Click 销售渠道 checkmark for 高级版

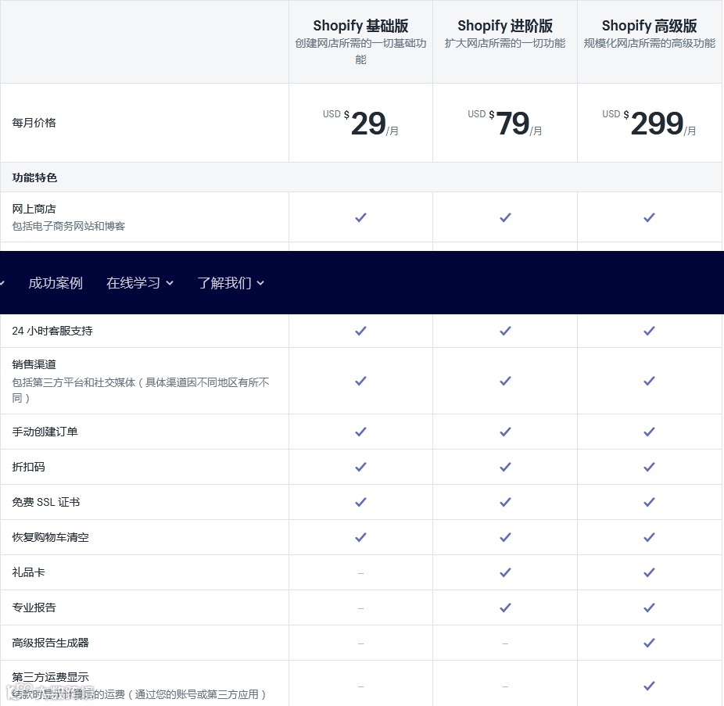[x=649, y=381]
